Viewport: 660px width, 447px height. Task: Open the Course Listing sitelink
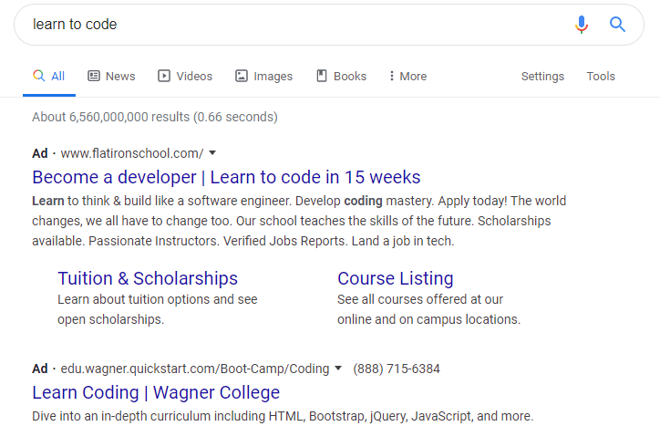[x=396, y=278]
